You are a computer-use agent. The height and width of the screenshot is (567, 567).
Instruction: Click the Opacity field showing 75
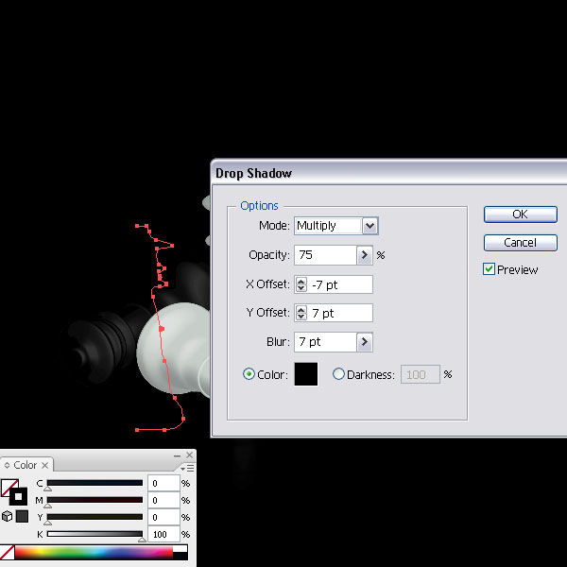point(325,255)
